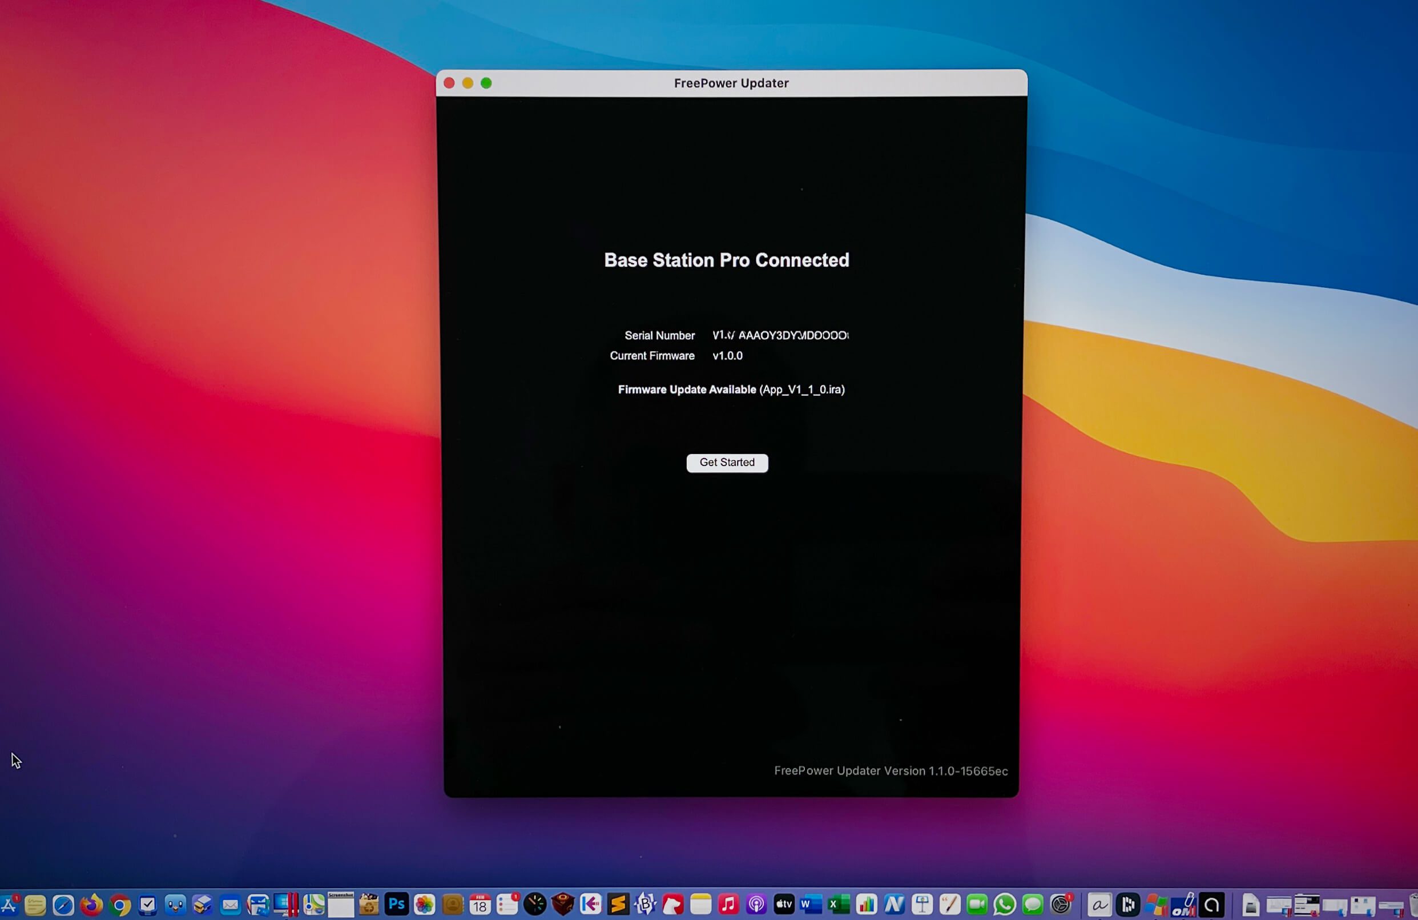
Task: Minimize the FreePower Updater window
Action: tap(468, 83)
